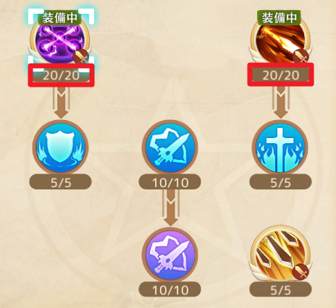Click sword badge on golden blades skill
Viewport: 336px width, 308px height.
301,272
